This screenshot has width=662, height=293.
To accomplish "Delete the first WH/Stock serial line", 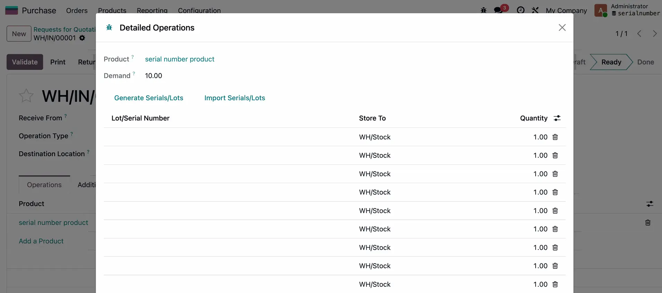I will pos(555,137).
